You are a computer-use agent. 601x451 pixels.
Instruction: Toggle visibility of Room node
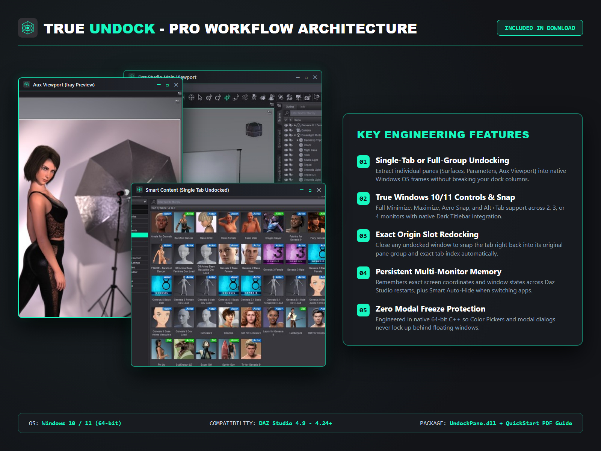tap(286, 145)
